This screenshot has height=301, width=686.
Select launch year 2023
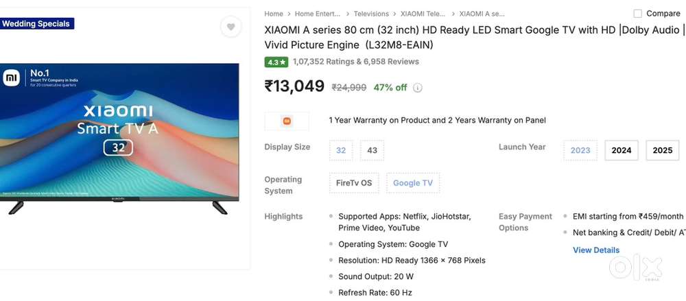[580, 150]
